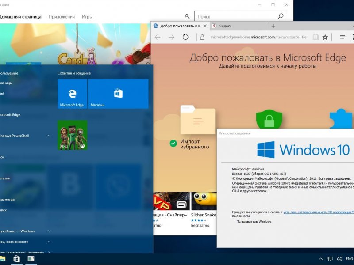Click the blue puzzle piece extensions icon
Screen dimensions: 354x265
(x=341, y=118)
